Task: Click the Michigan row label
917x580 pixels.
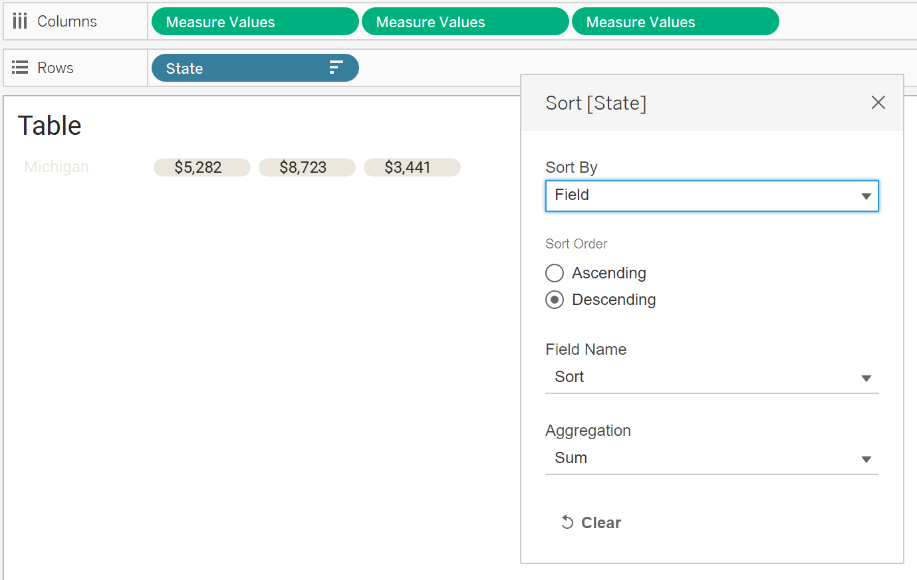Action: click(x=57, y=167)
